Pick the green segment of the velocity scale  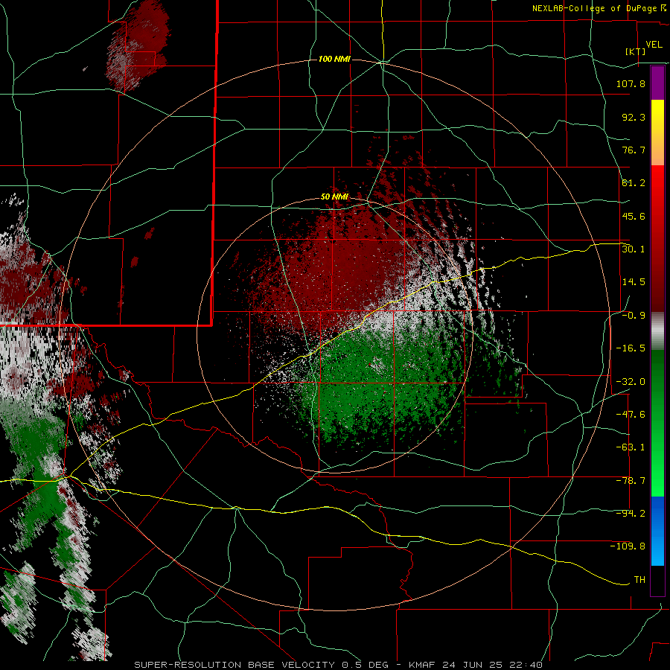pyautogui.click(x=657, y=423)
